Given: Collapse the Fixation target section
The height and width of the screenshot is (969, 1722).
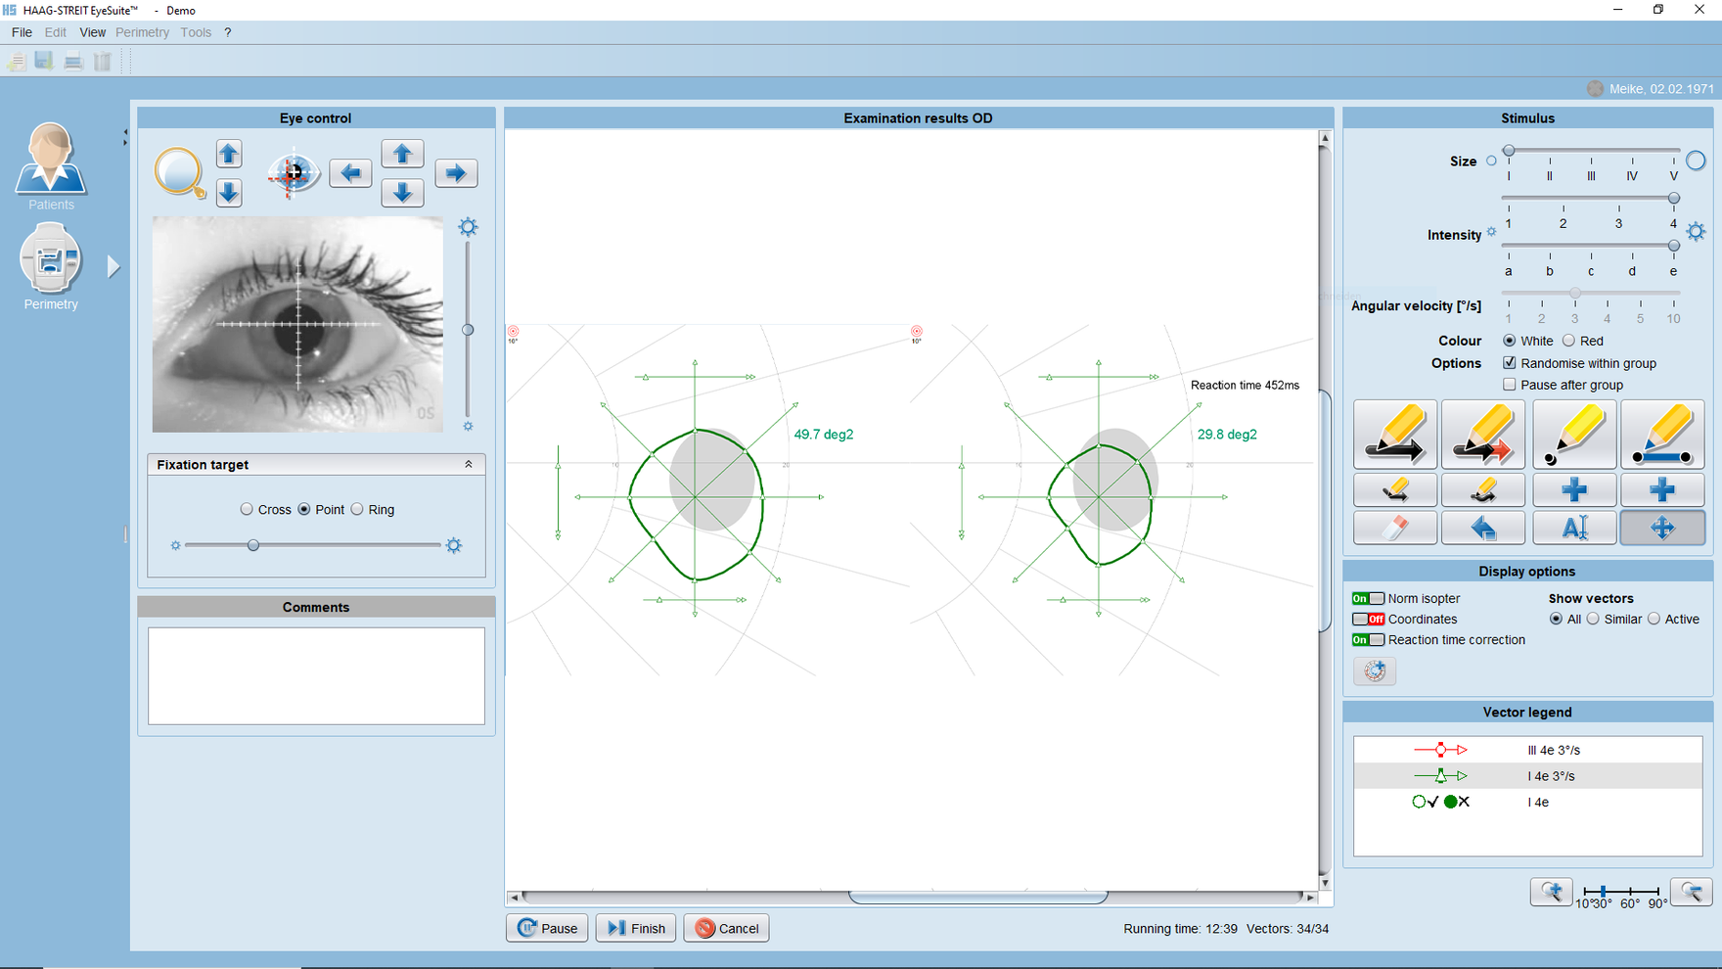Looking at the screenshot, I should pos(468,465).
